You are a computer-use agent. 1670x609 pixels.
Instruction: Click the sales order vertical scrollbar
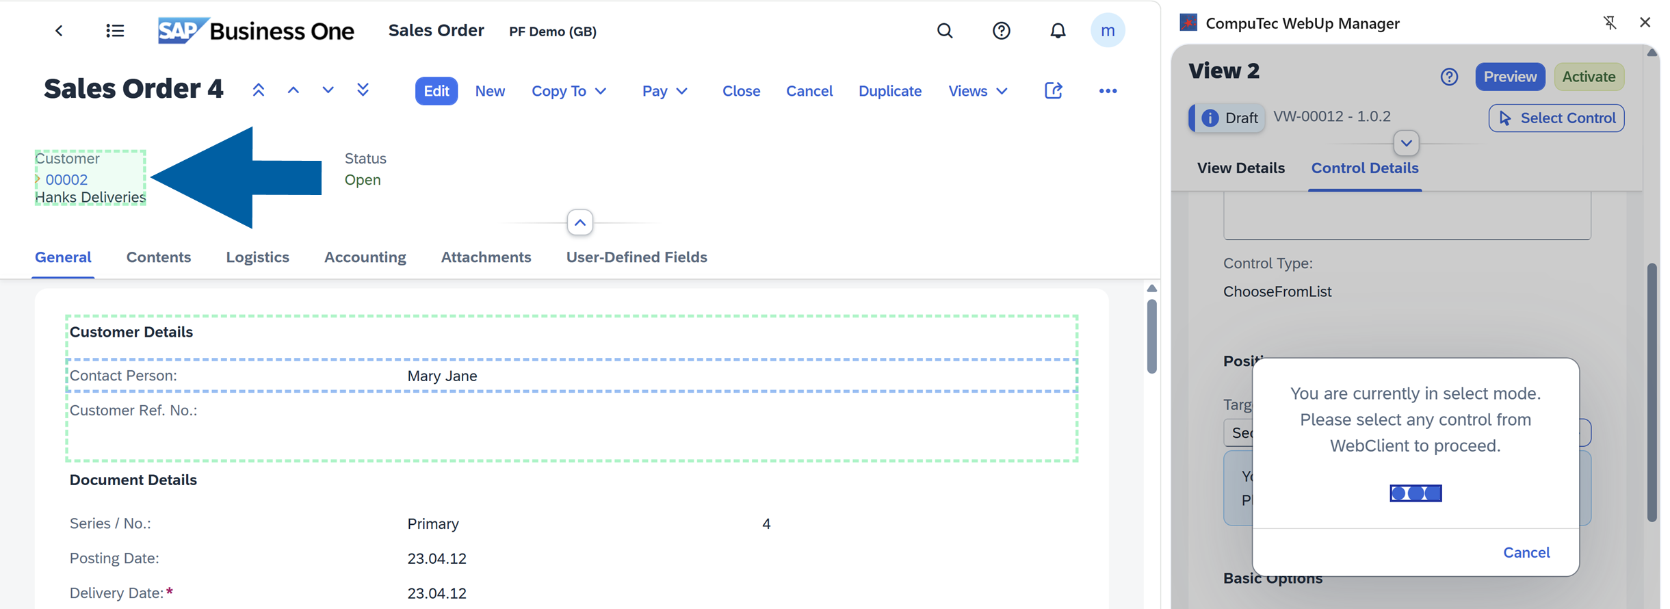[x=1151, y=337]
